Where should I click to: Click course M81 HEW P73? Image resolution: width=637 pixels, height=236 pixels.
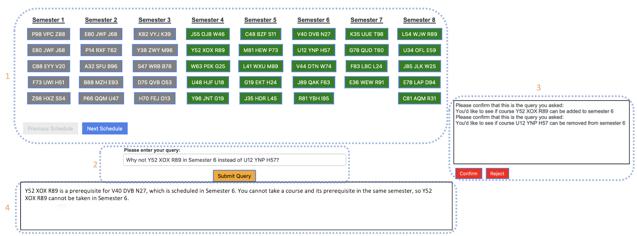point(261,50)
